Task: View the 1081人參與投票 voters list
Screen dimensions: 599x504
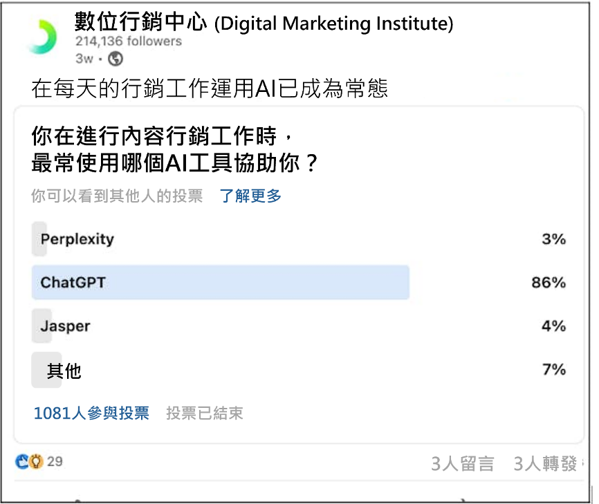Action: coord(91,413)
